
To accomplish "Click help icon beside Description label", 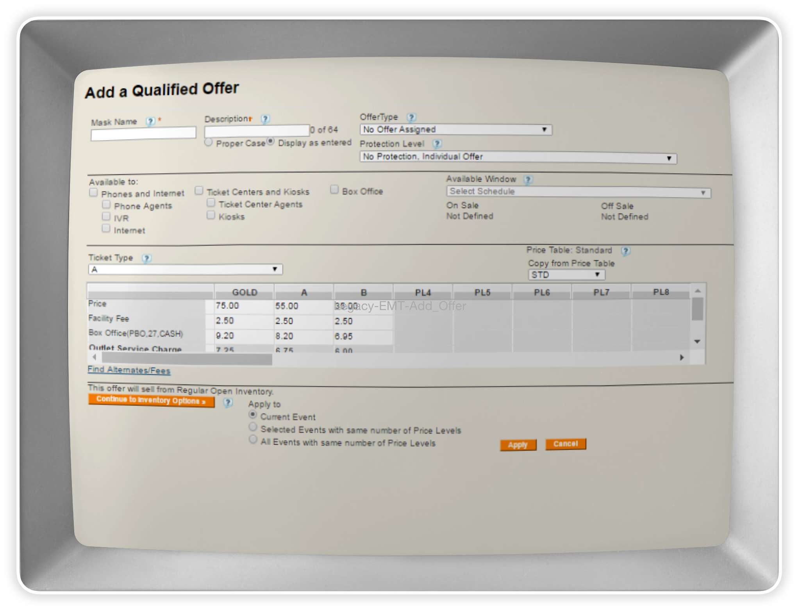I will (265, 119).
